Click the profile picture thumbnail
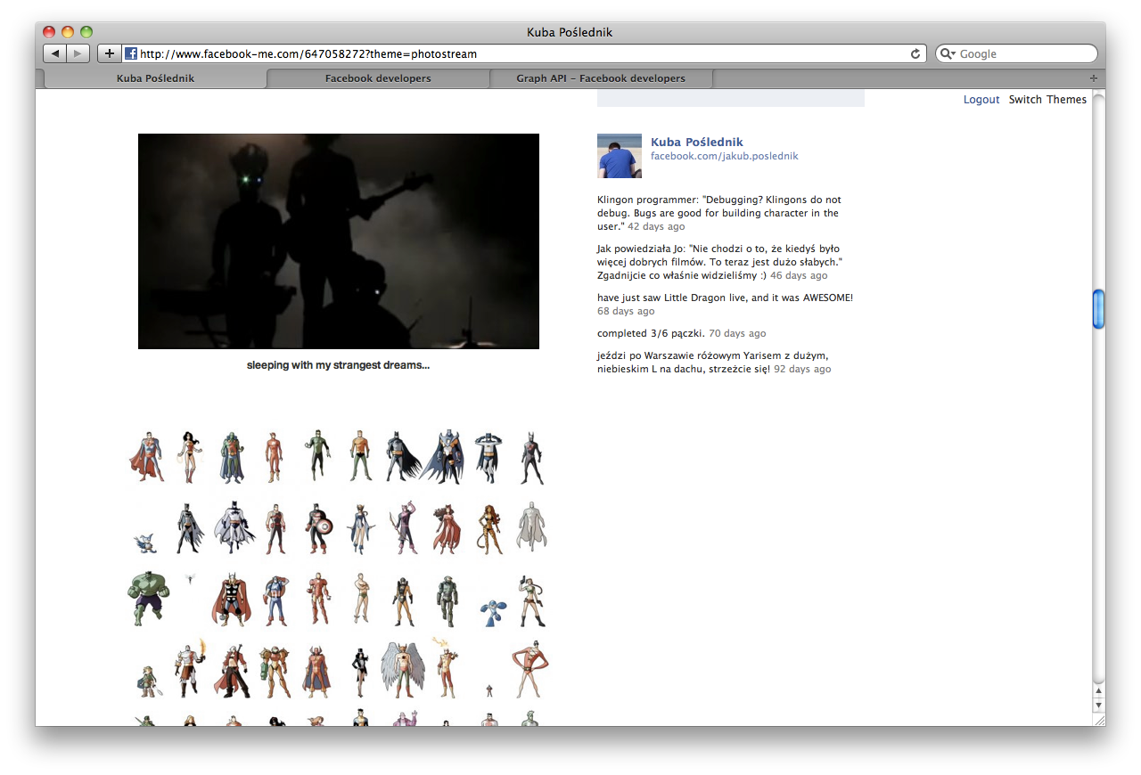This screenshot has height=775, width=1141. click(620, 156)
